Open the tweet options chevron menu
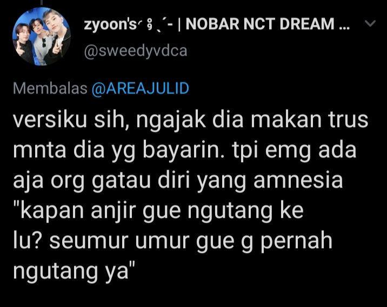The image size is (387, 307). coord(370,24)
